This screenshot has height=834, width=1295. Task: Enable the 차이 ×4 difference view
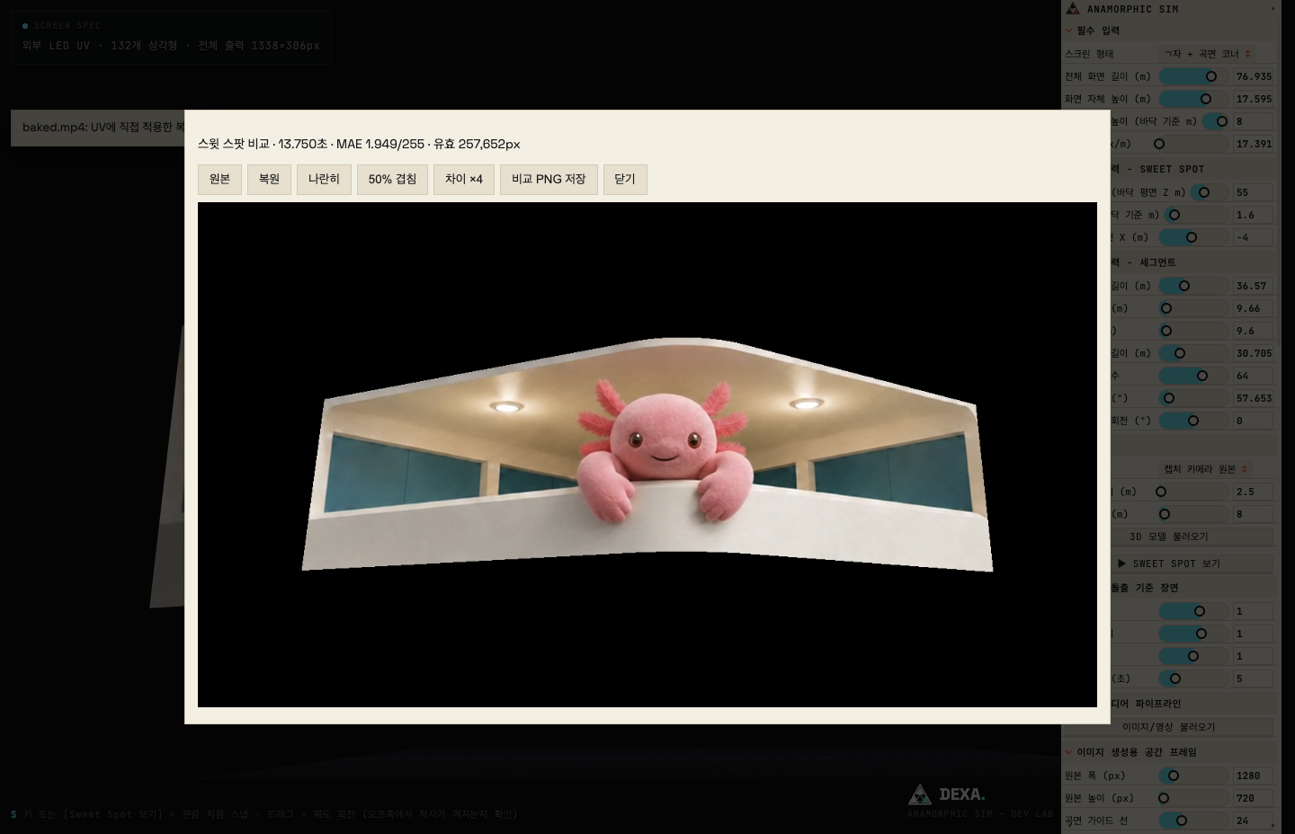[x=464, y=179]
